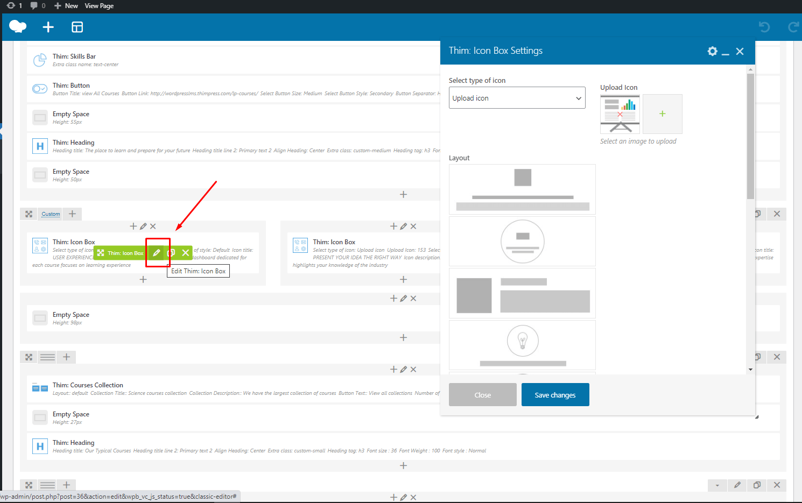802x503 pixels.
Task: Clone the Thim: Icon Box from green bar
Action: [x=171, y=253]
